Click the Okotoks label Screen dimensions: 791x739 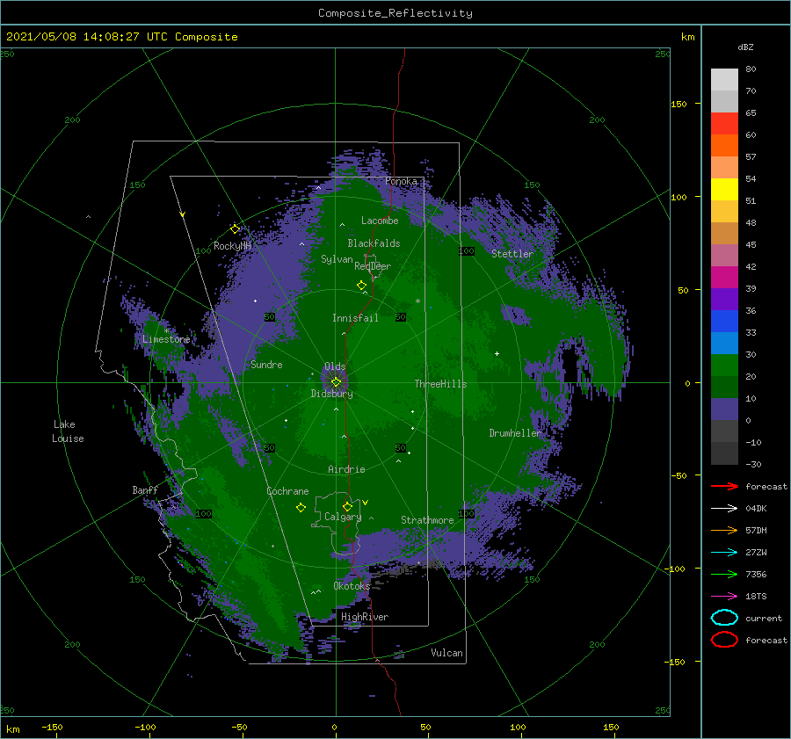[x=352, y=586]
